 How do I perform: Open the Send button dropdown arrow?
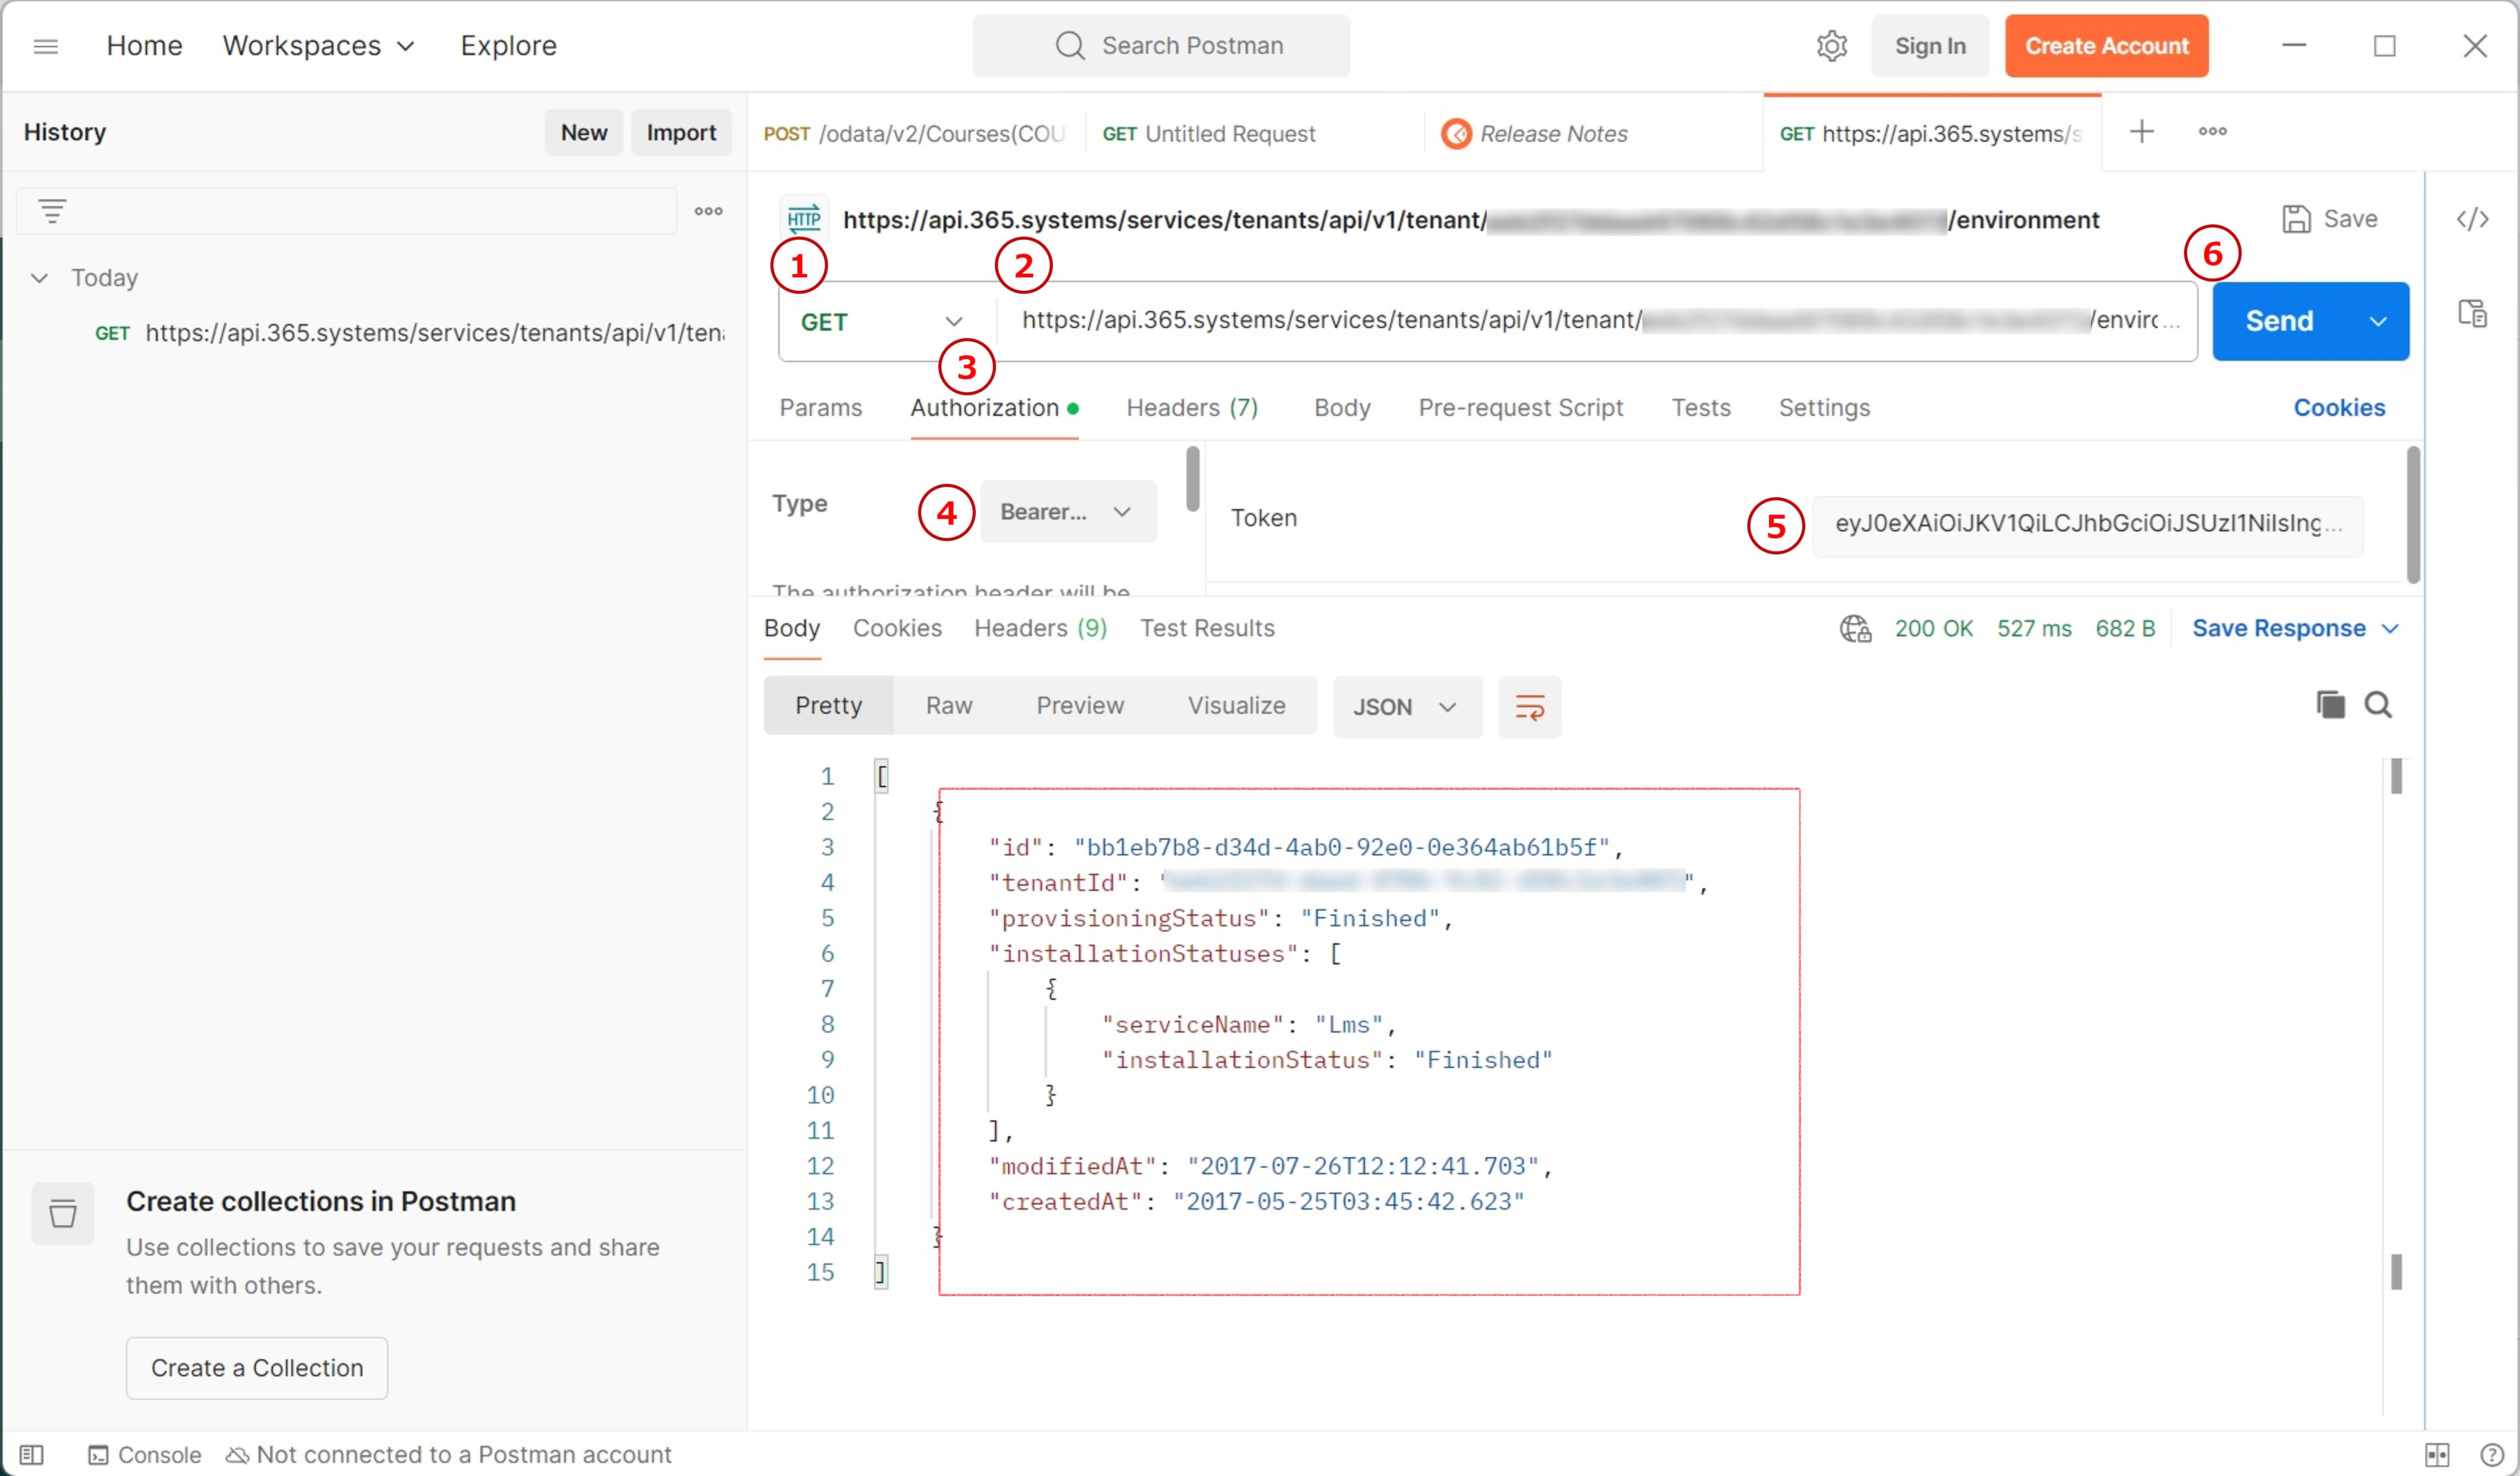2378,321
